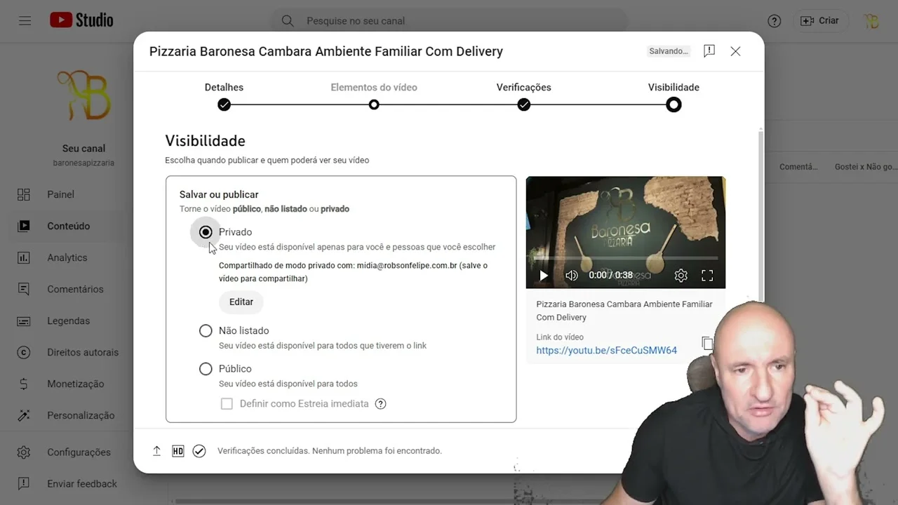Click the Monetização dollar icon
The image size is (898, 505).
pos(24,384)
